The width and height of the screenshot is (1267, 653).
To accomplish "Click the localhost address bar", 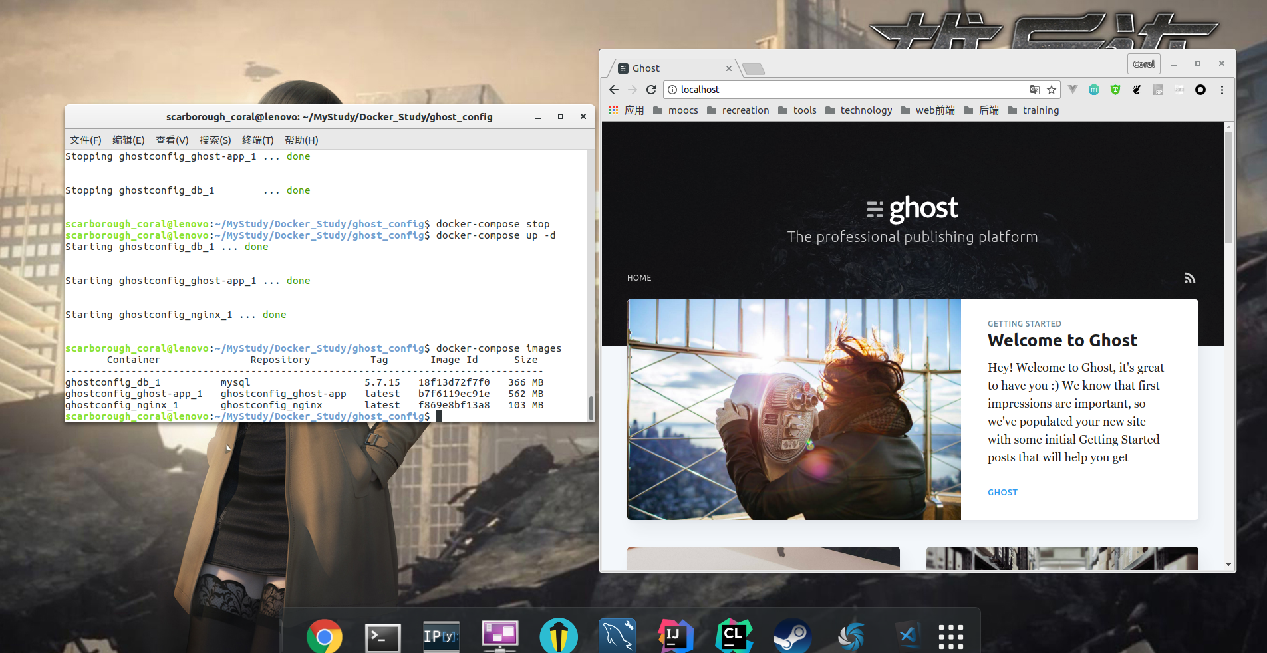I will point(845,90).
